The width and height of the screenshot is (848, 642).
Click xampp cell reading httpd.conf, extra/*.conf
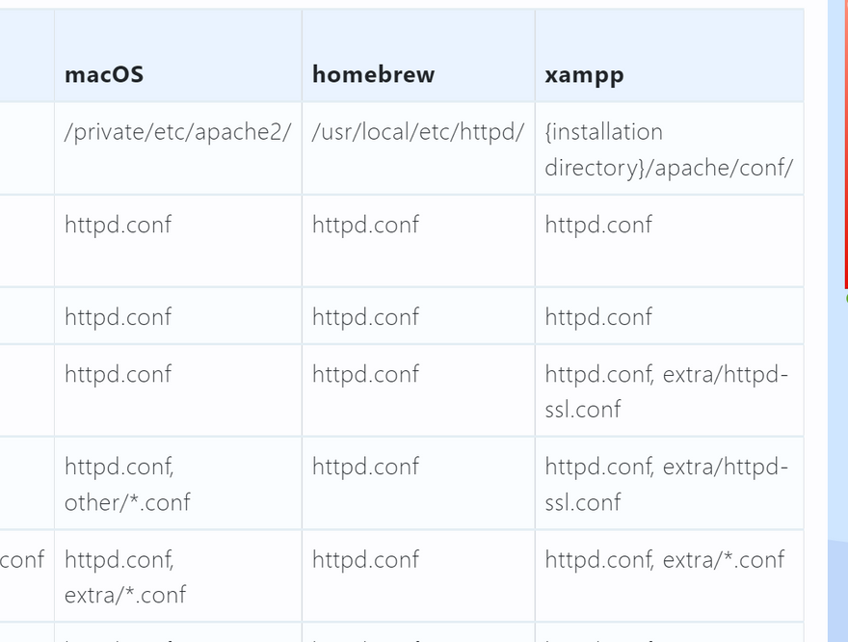click(x=664, y=560)
